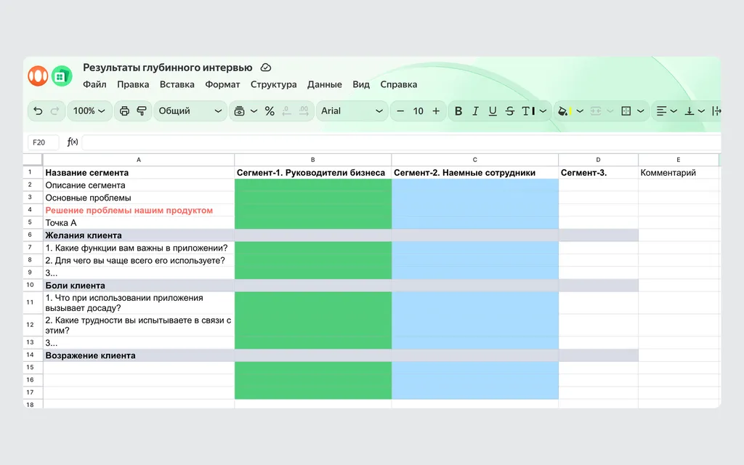Increase font size with plus
The height and width of the screenshot is (465, 744).
pos(436,111)
